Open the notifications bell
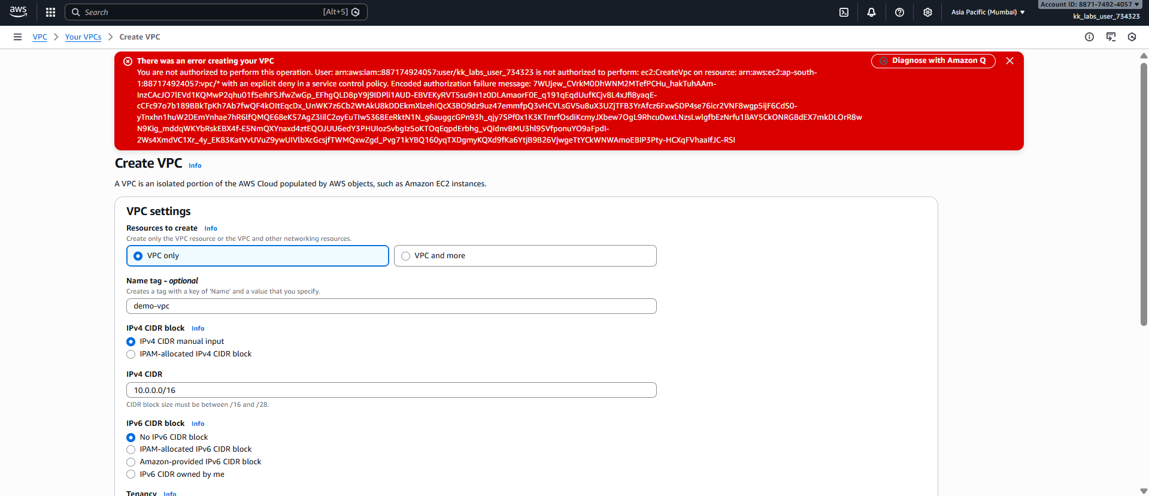Screen dimensions: 1149x496 click(871, 12)
